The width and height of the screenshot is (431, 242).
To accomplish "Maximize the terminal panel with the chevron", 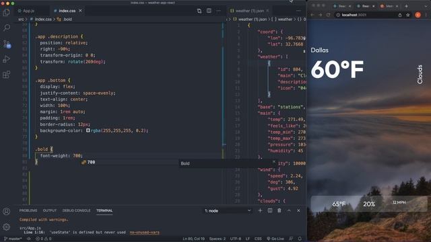I will 289,210.
